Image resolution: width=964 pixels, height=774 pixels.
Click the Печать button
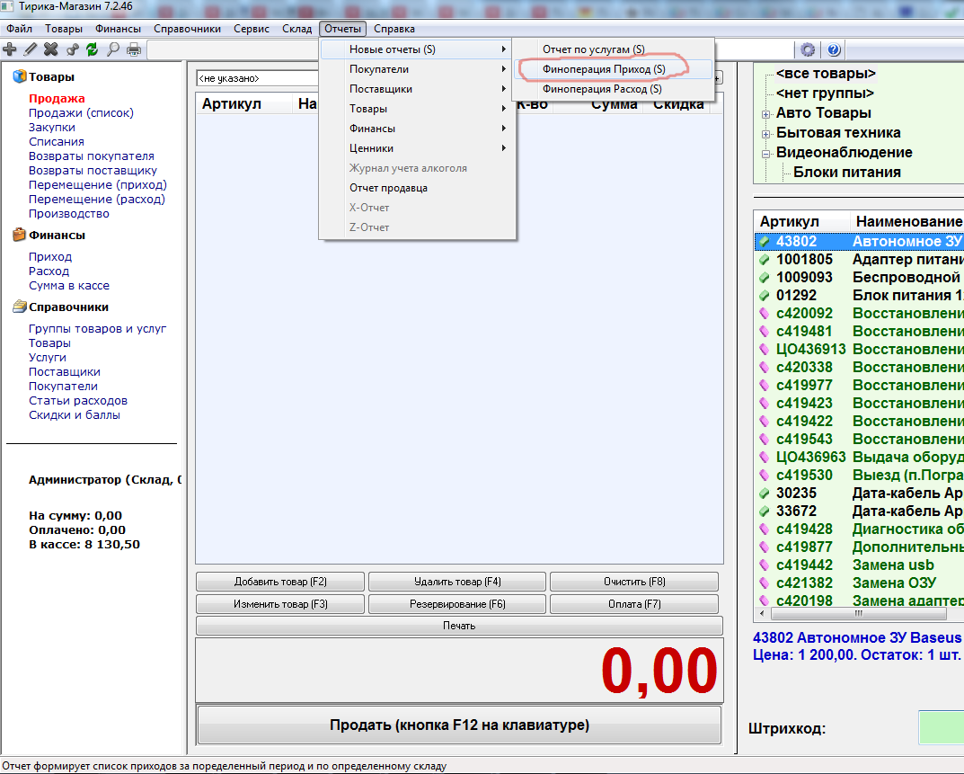(x=459, y=626)
